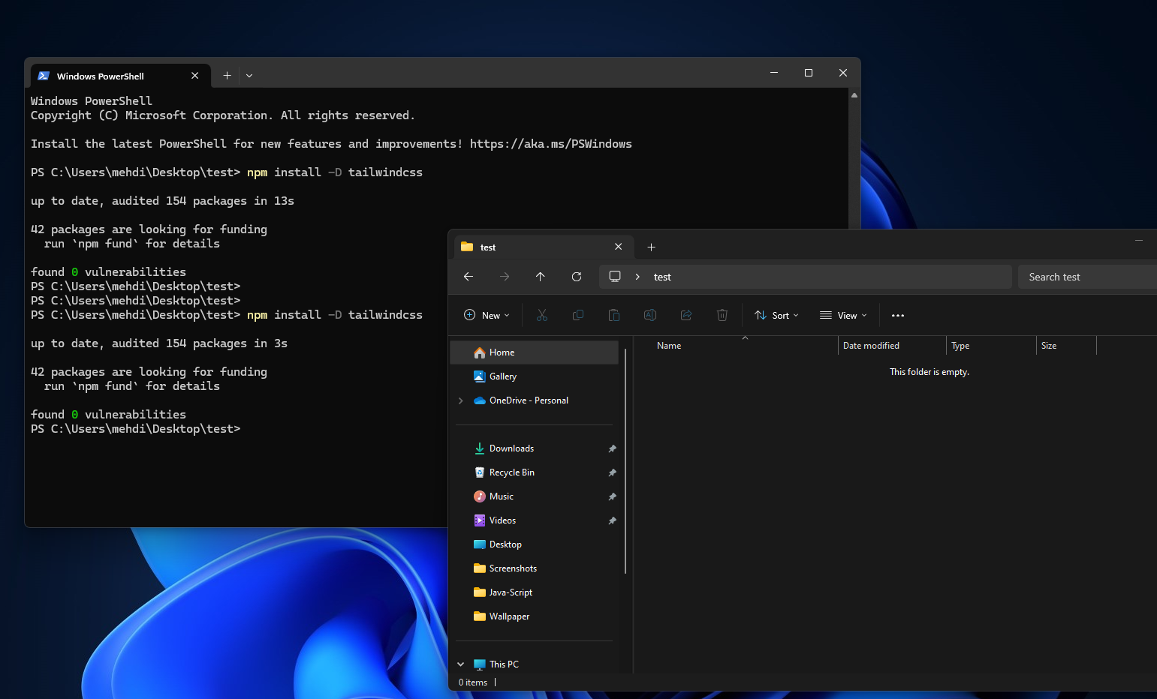Screen dimensions: 1157x699
Task: Collapse the This PC tree node
Action: coord(461,664)
